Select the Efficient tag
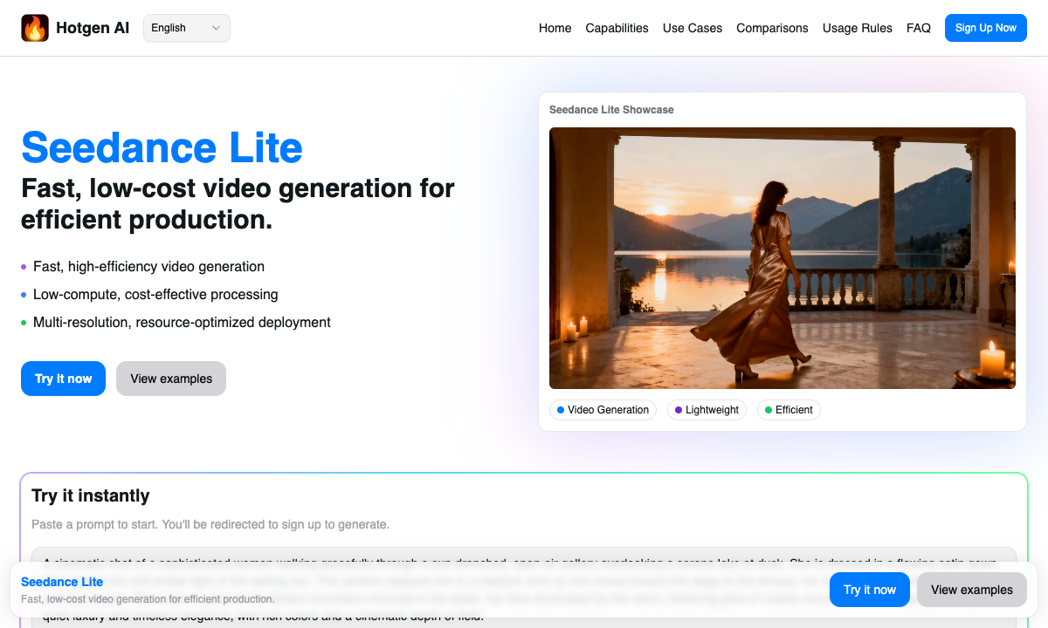 pos(789,410)
